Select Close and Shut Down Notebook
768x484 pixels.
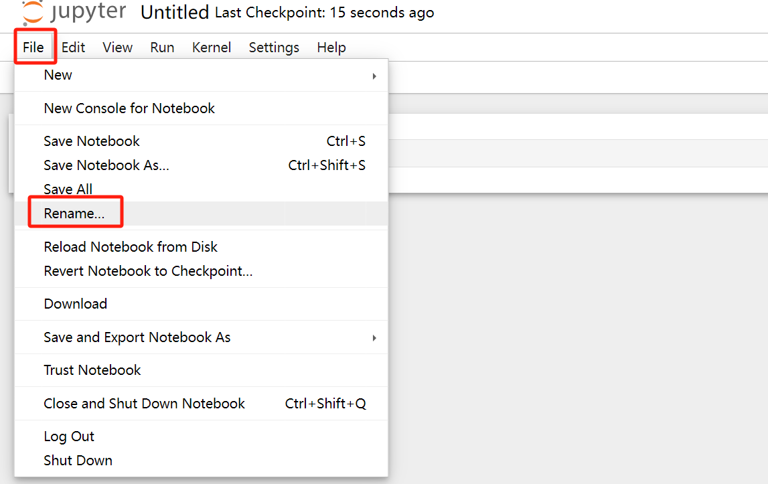coord(145,404)
